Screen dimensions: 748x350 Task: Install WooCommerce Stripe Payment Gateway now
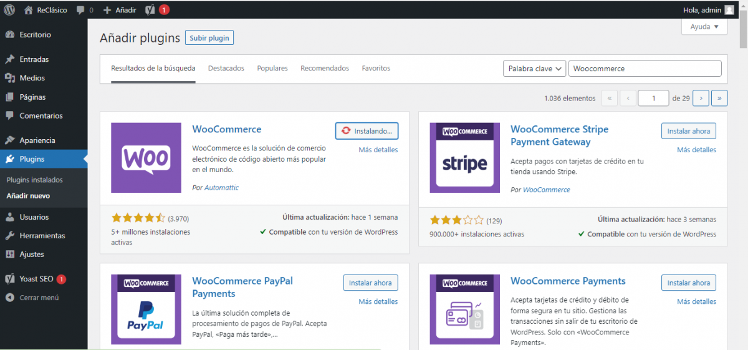pos(688,131)
